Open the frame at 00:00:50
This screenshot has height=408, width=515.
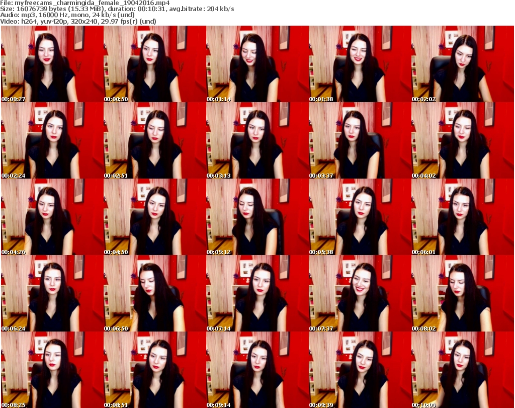[x=155, y=64]
